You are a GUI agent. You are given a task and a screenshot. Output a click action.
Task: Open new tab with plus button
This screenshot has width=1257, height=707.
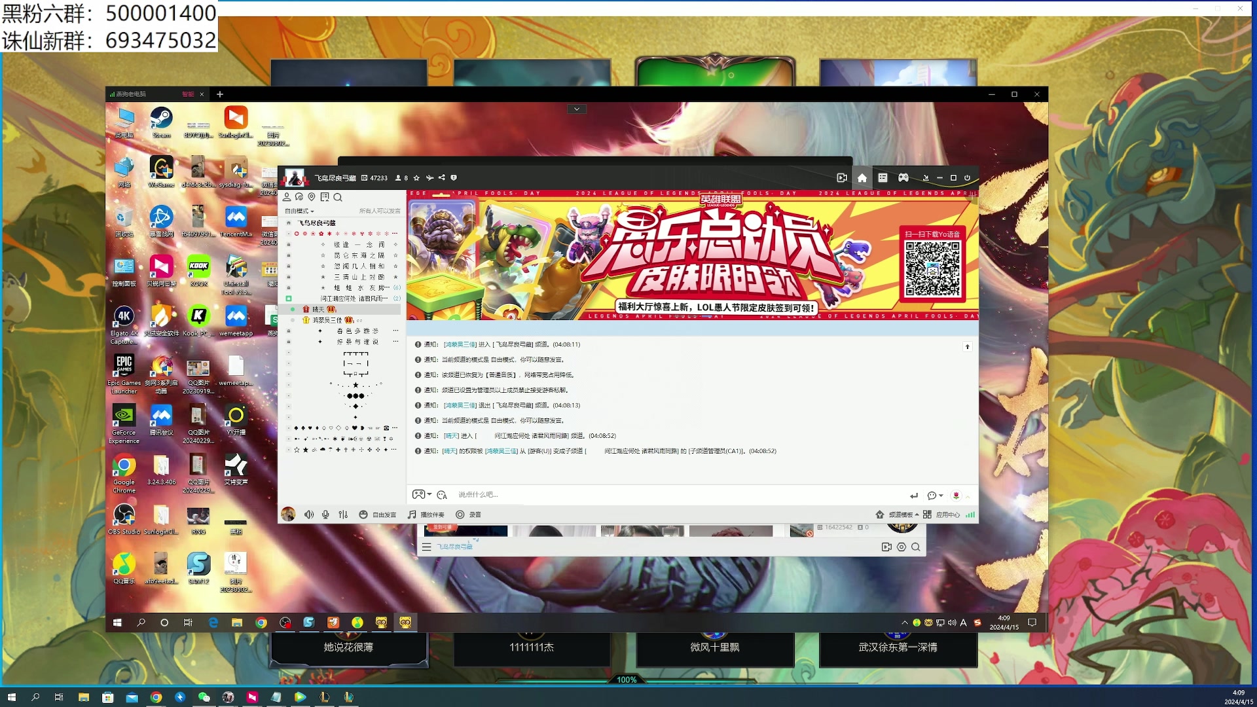click(x=220, y=94)
